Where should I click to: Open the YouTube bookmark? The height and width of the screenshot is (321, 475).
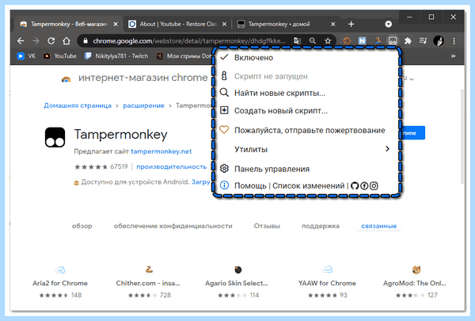60,56
